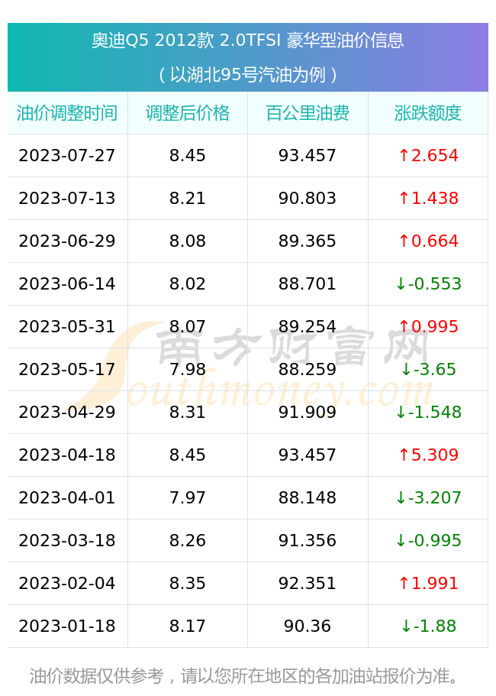The height and width of the screenshot is (696, 496).
Task: Select the date cell 2023-07-27
Action: coord(67,156)
